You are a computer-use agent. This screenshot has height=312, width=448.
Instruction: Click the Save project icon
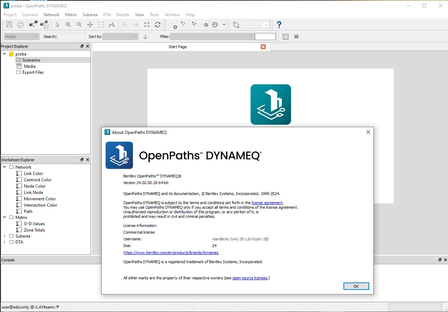pos(10,25)
